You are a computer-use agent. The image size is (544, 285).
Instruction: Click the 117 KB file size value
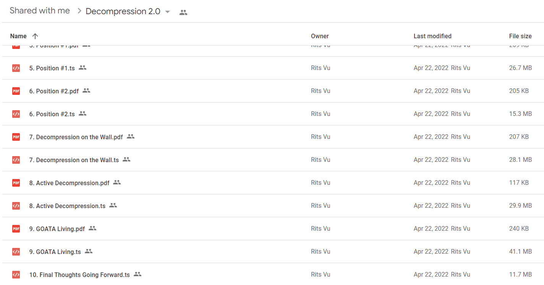coord(519,183)
